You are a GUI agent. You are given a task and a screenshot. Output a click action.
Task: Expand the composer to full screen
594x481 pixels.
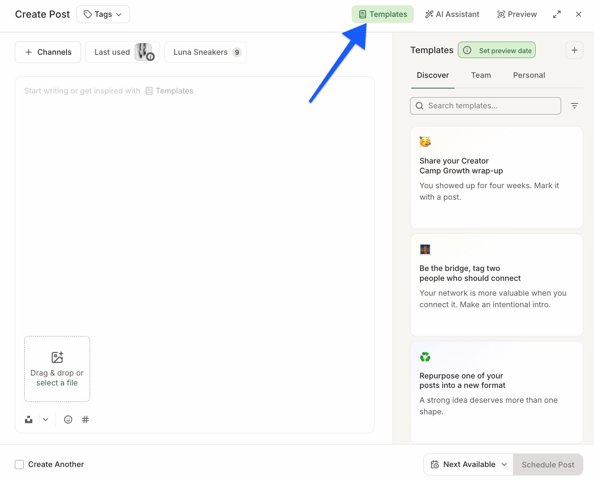coord(557,14)
